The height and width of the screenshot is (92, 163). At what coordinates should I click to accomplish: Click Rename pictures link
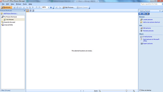(148, 31)
